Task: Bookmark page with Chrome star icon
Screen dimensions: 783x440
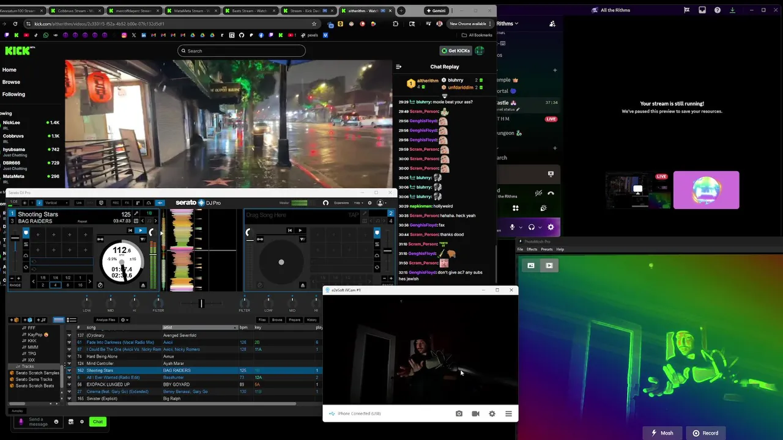Action: [314, 24]
